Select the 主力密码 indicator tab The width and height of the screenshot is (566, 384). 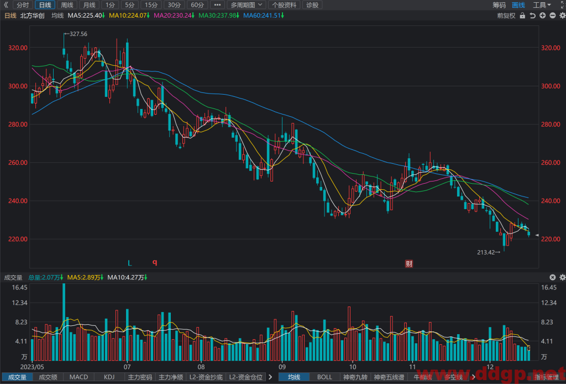coord(140,377)
